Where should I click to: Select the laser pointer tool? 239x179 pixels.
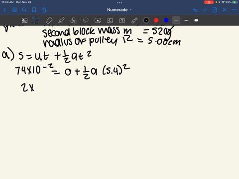click(134, 20)
